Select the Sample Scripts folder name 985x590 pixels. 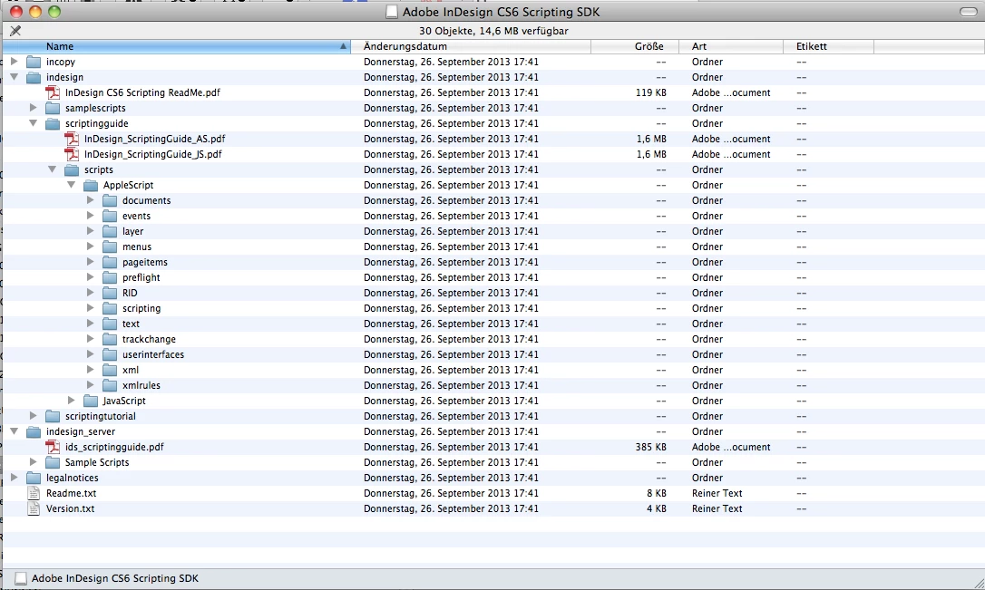click(97, 462)
